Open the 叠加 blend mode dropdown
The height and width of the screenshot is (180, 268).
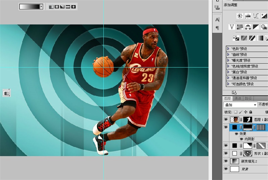(x=240, y=105)
